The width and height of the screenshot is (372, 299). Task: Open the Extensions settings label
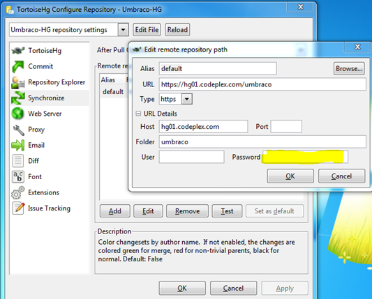click(44, 192)
